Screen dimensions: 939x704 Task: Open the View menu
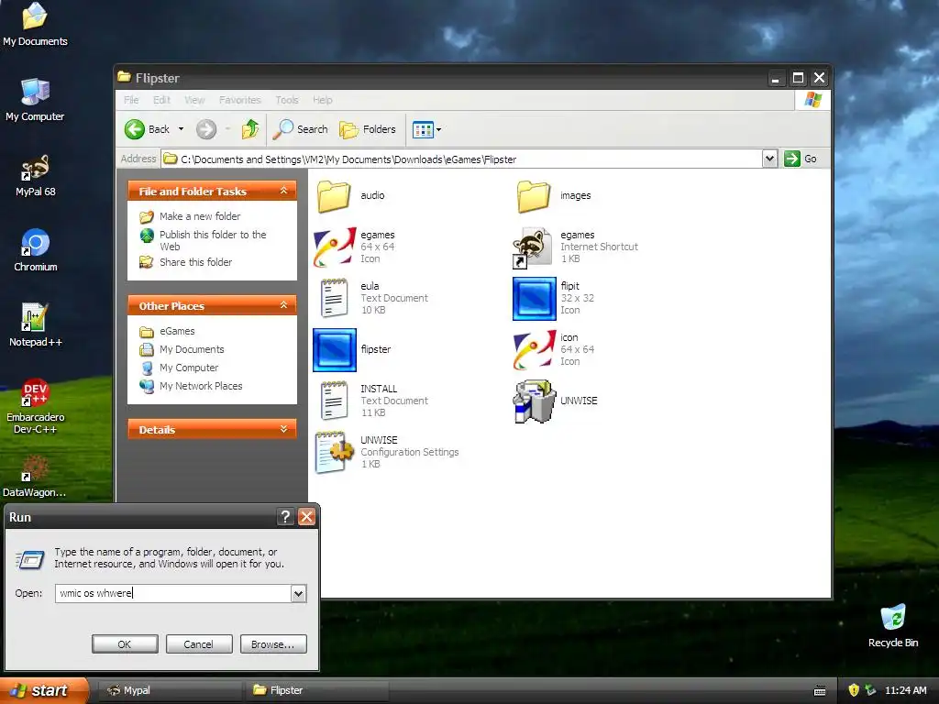pyautogui.click(x=194, y=100)
